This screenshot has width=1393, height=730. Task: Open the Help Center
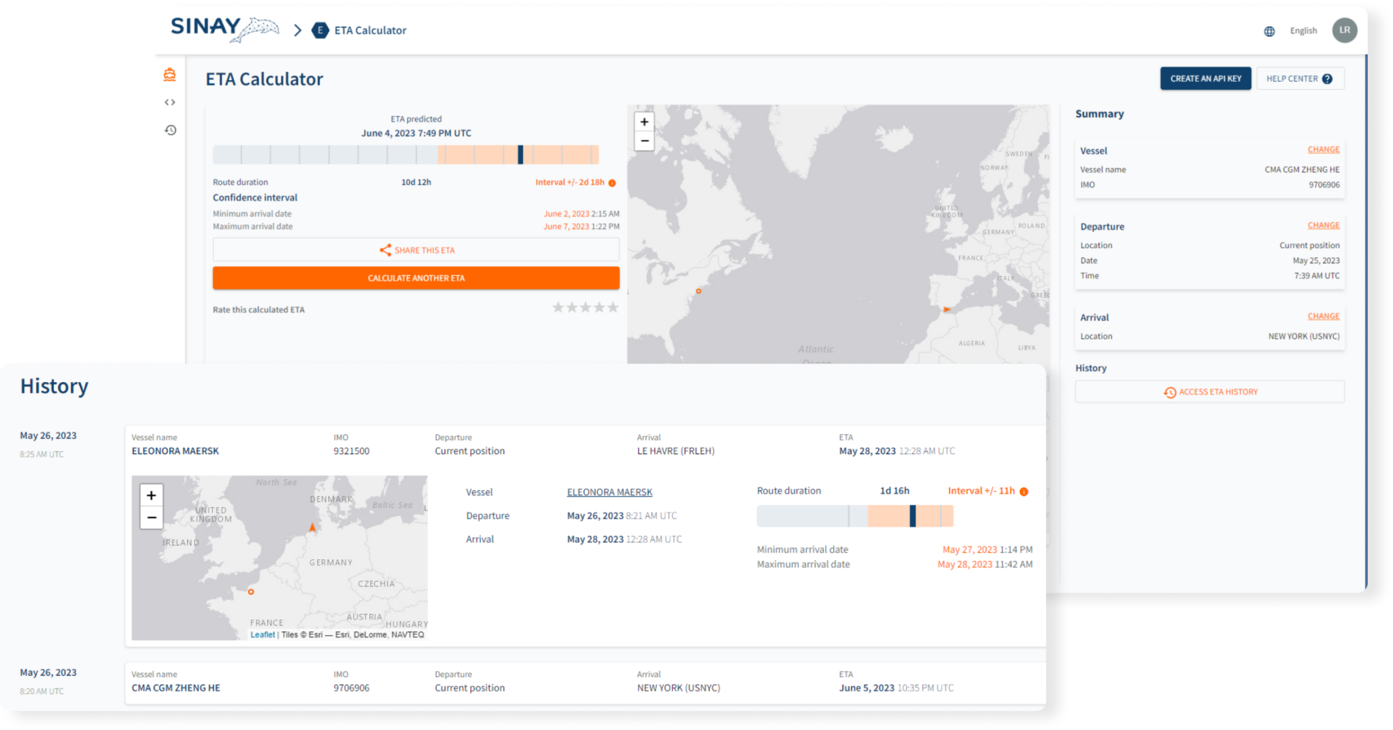(1300, 79)
